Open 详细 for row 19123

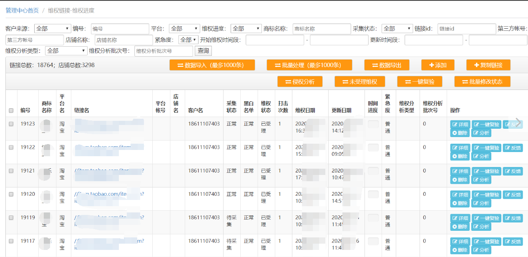pyautogui.click(x=460, y=125)
